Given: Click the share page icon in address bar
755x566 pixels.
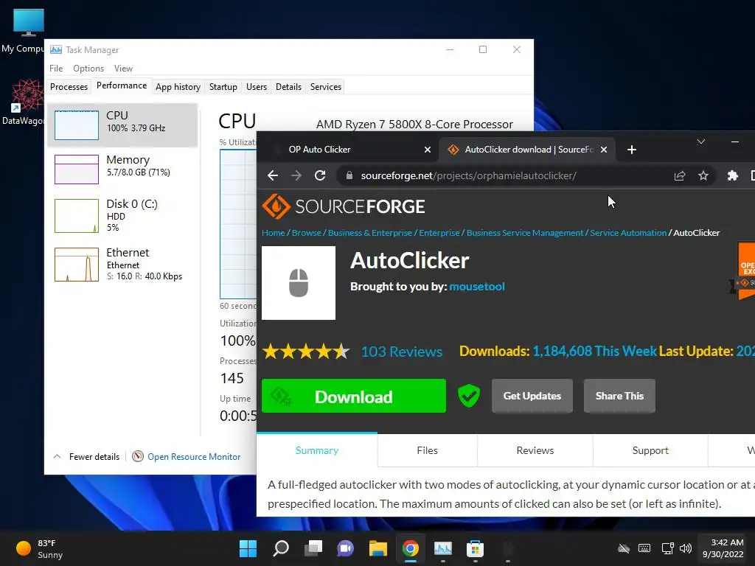Looking at the screenshot, I should click(x=679, y=175).
